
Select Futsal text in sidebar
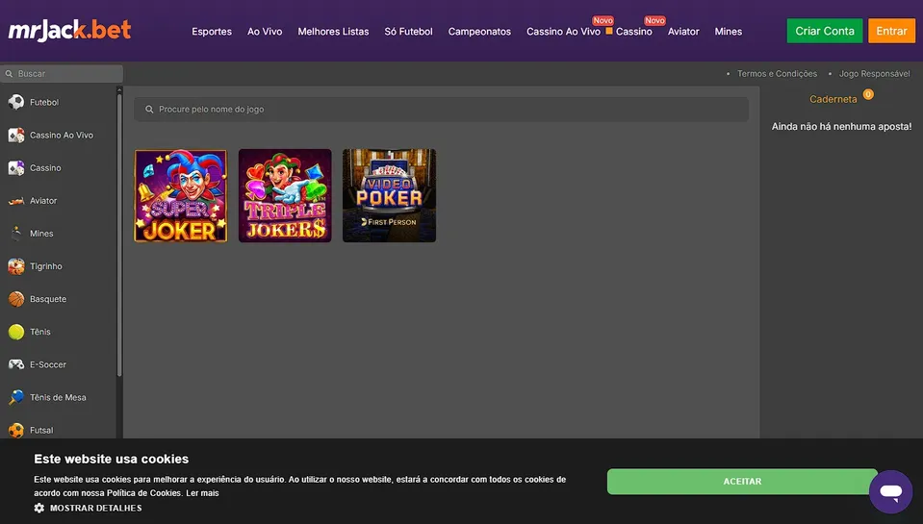pos(41,430)
